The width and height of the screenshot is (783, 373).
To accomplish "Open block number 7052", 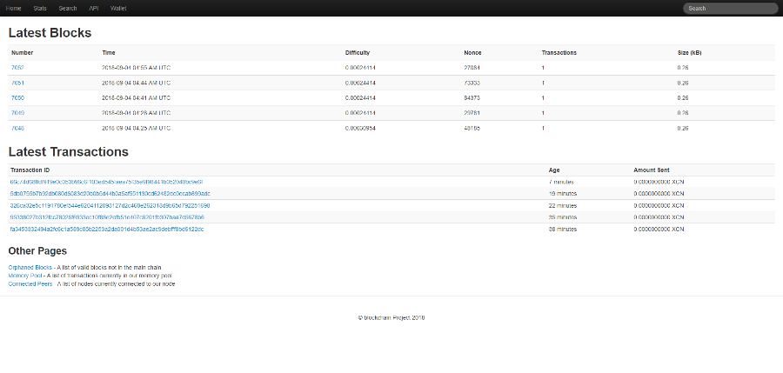I will point(17,67).
